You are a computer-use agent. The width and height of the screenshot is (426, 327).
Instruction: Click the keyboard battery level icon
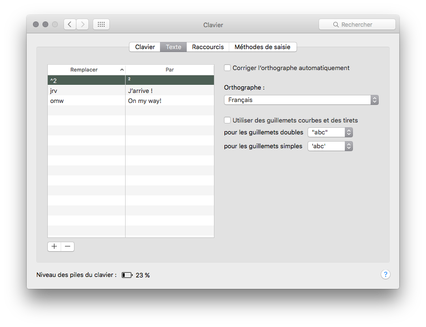pyautogui.click(x=127, y=275)
